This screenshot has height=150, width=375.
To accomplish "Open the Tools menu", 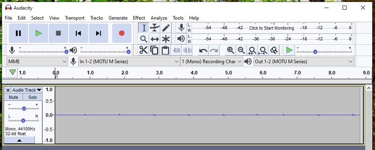I will 178,18.
